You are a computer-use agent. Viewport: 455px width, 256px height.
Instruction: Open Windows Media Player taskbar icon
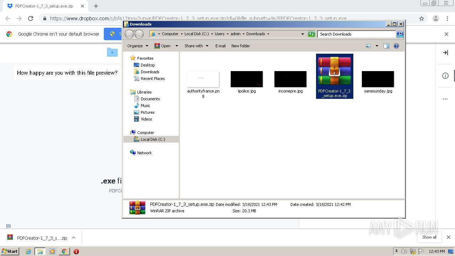pyautogui.click(x=52, y=251)
